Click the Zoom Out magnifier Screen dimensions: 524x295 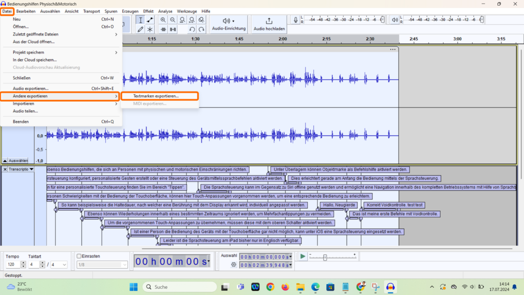tap(173, 20)
